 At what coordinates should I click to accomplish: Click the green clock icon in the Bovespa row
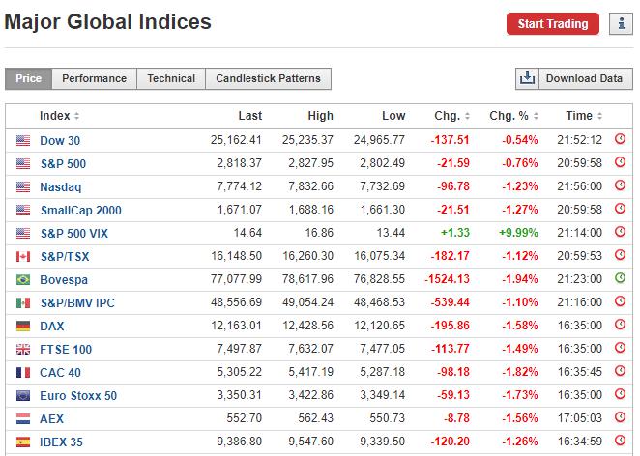pyautogui.click(x=620, y=280)
